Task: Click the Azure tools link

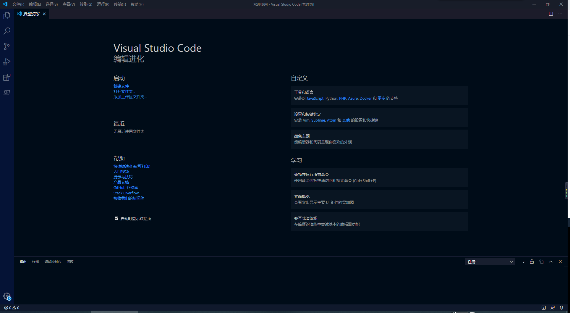Action: pos(353,98)
